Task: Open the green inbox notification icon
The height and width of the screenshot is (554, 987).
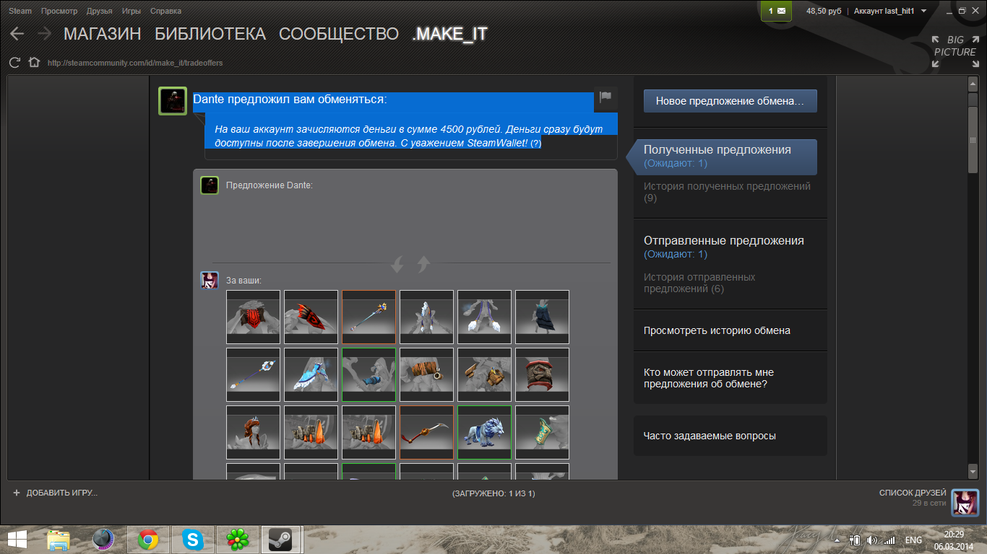Action: 777,11
